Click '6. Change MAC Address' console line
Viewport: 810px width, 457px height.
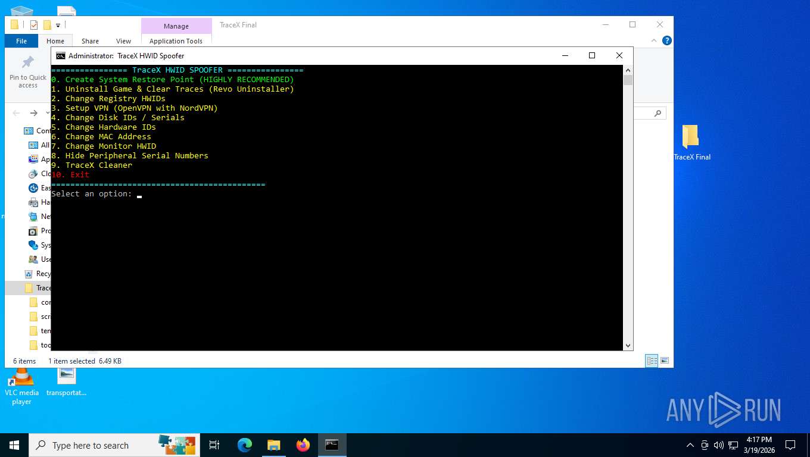[x=101, y=136]
